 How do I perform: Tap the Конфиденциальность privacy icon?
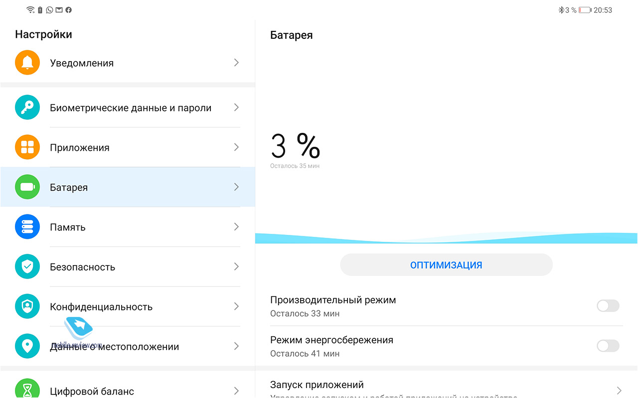click(27, 306)
